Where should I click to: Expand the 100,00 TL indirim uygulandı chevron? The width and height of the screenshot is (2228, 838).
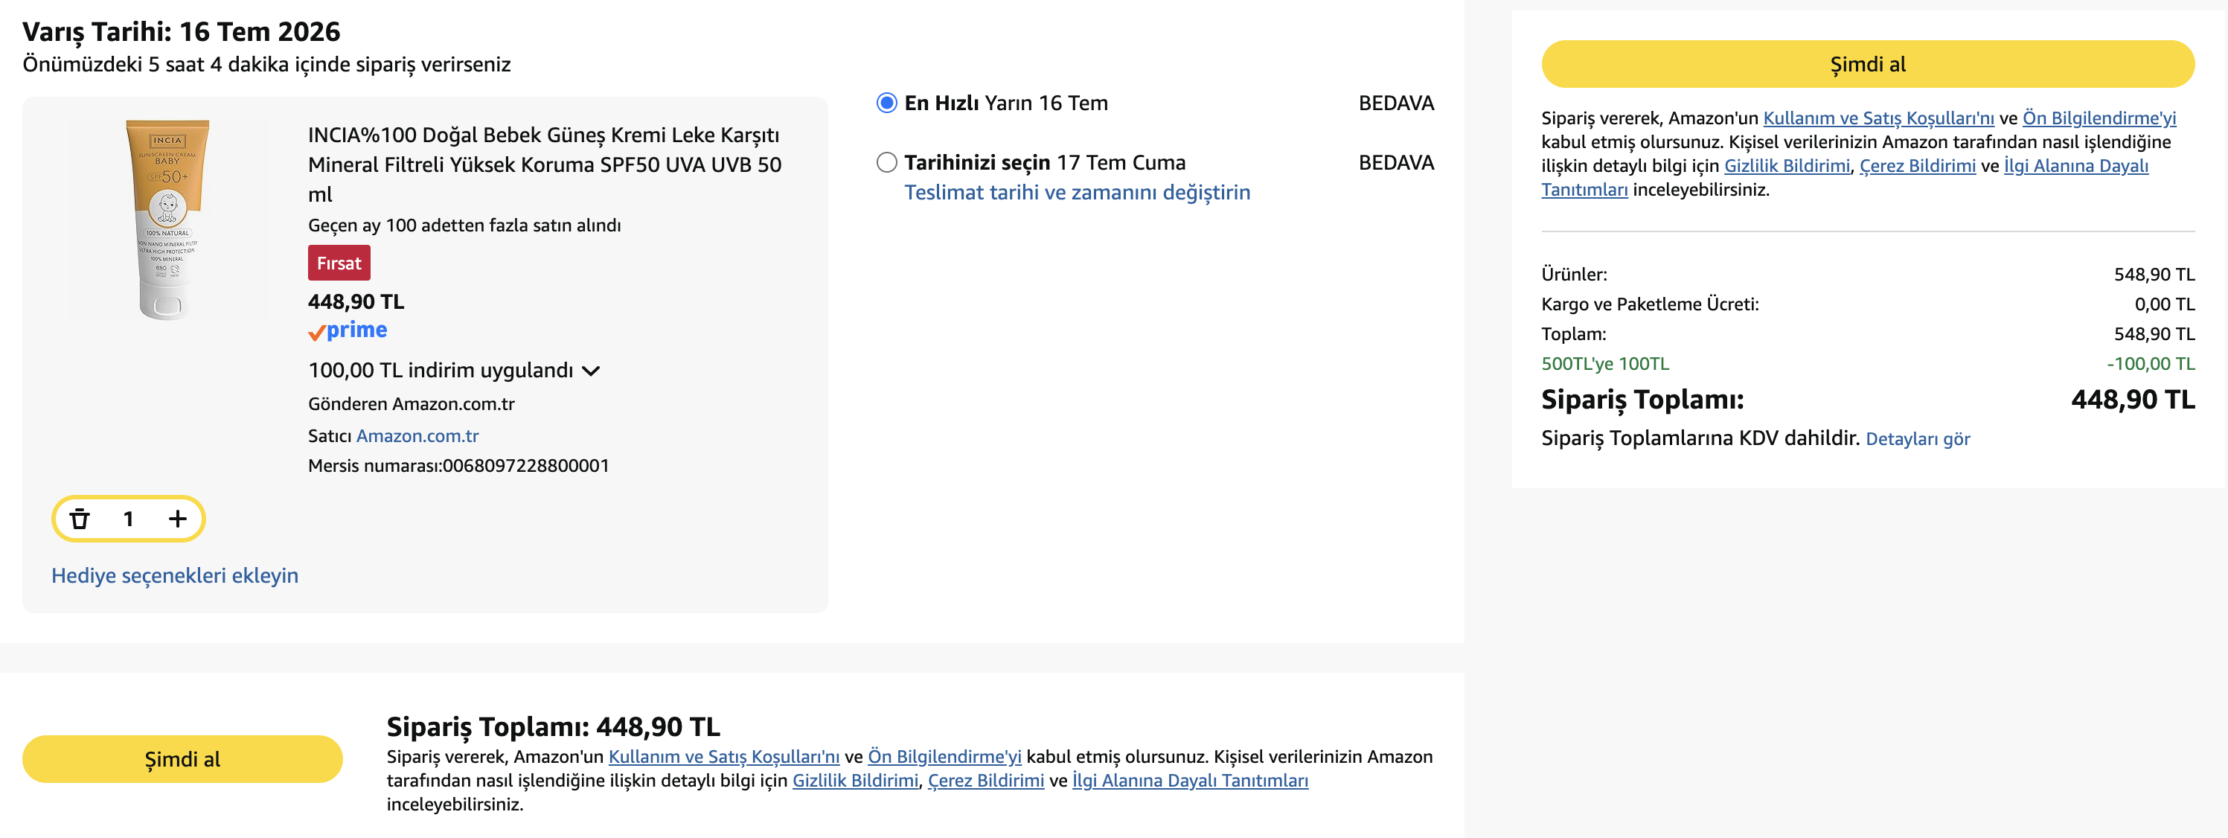coord(591,371)
